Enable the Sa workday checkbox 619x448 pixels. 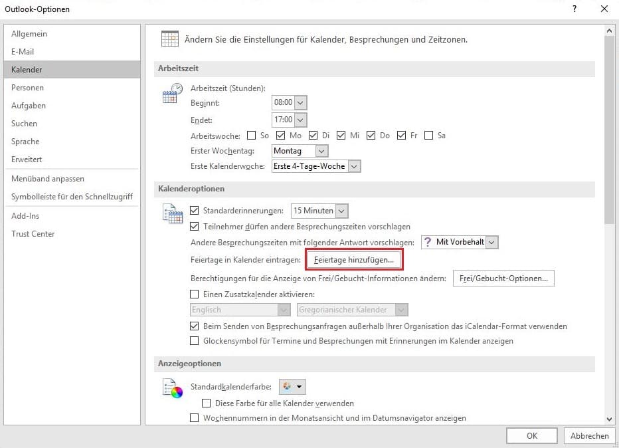429,136
